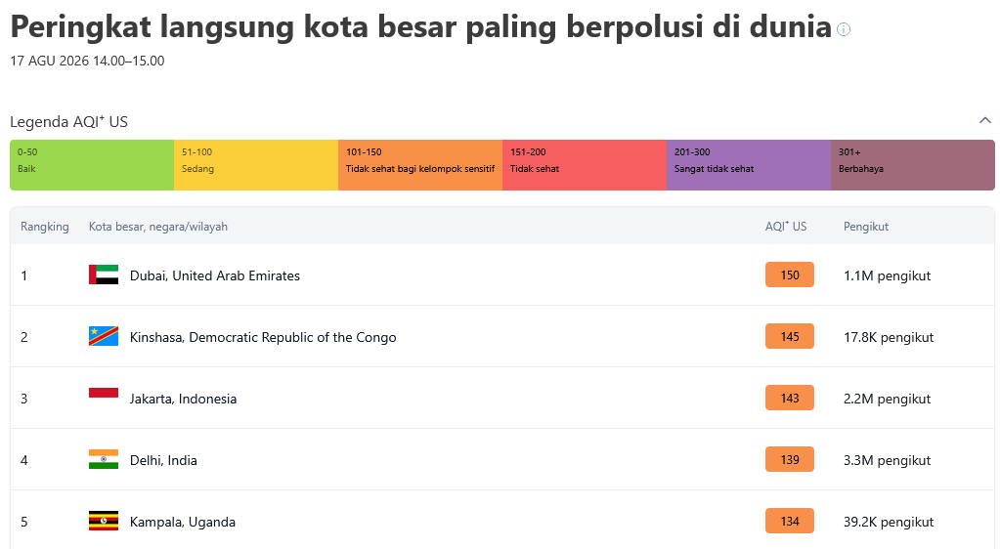Image resolution: width=1000 pixels, height=549 pixels.
Task: Click the 301+ Berbahaya legend swatch
Action: 913,165
